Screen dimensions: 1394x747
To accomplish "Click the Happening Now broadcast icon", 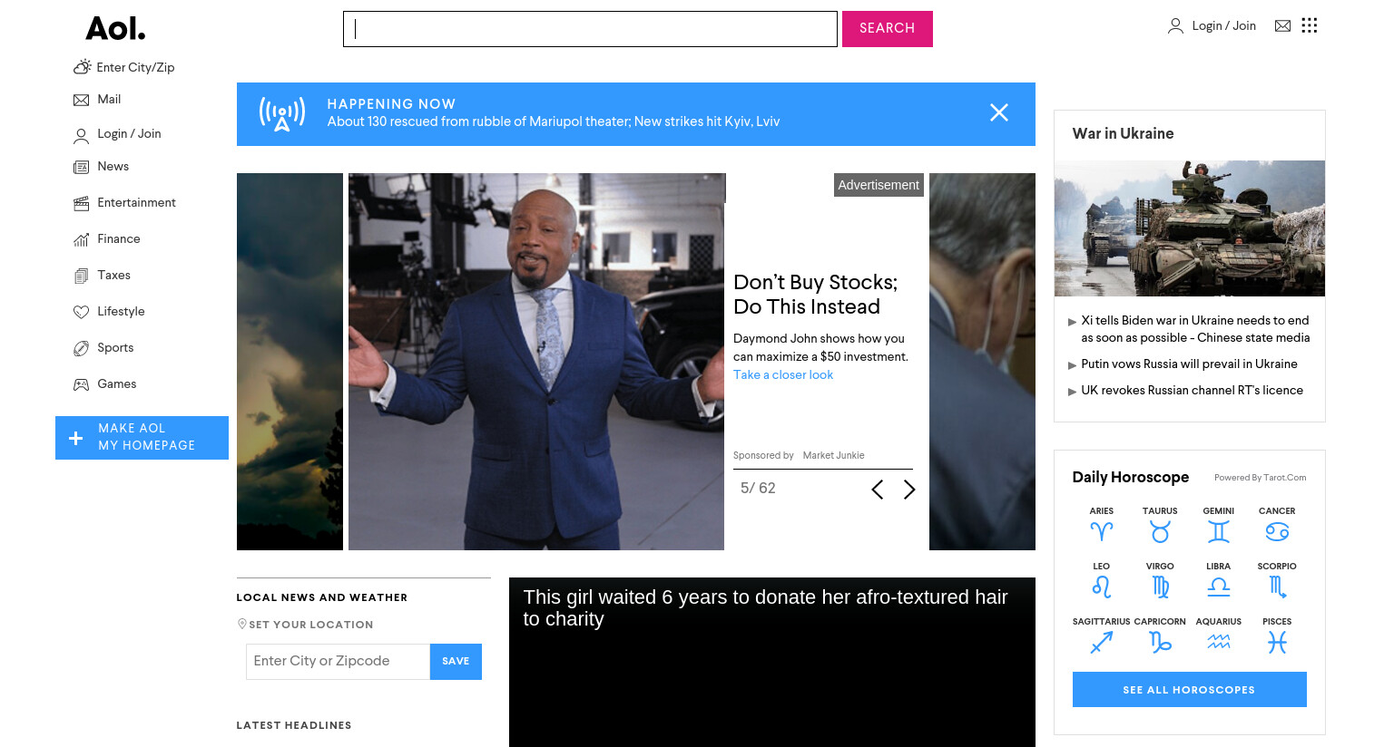I will pyautogui.click(x=282, y=114).
